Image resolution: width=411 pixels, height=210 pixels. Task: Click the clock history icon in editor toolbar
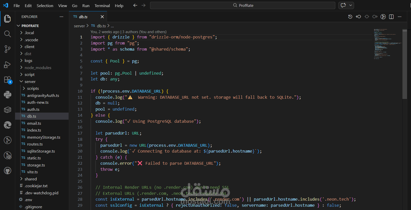tap(350, 17)
